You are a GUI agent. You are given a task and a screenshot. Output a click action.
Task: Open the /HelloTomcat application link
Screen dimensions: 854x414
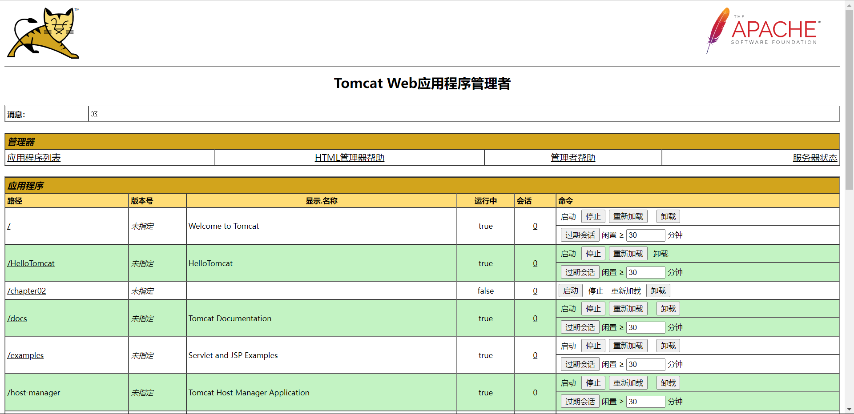pos(31,263)
